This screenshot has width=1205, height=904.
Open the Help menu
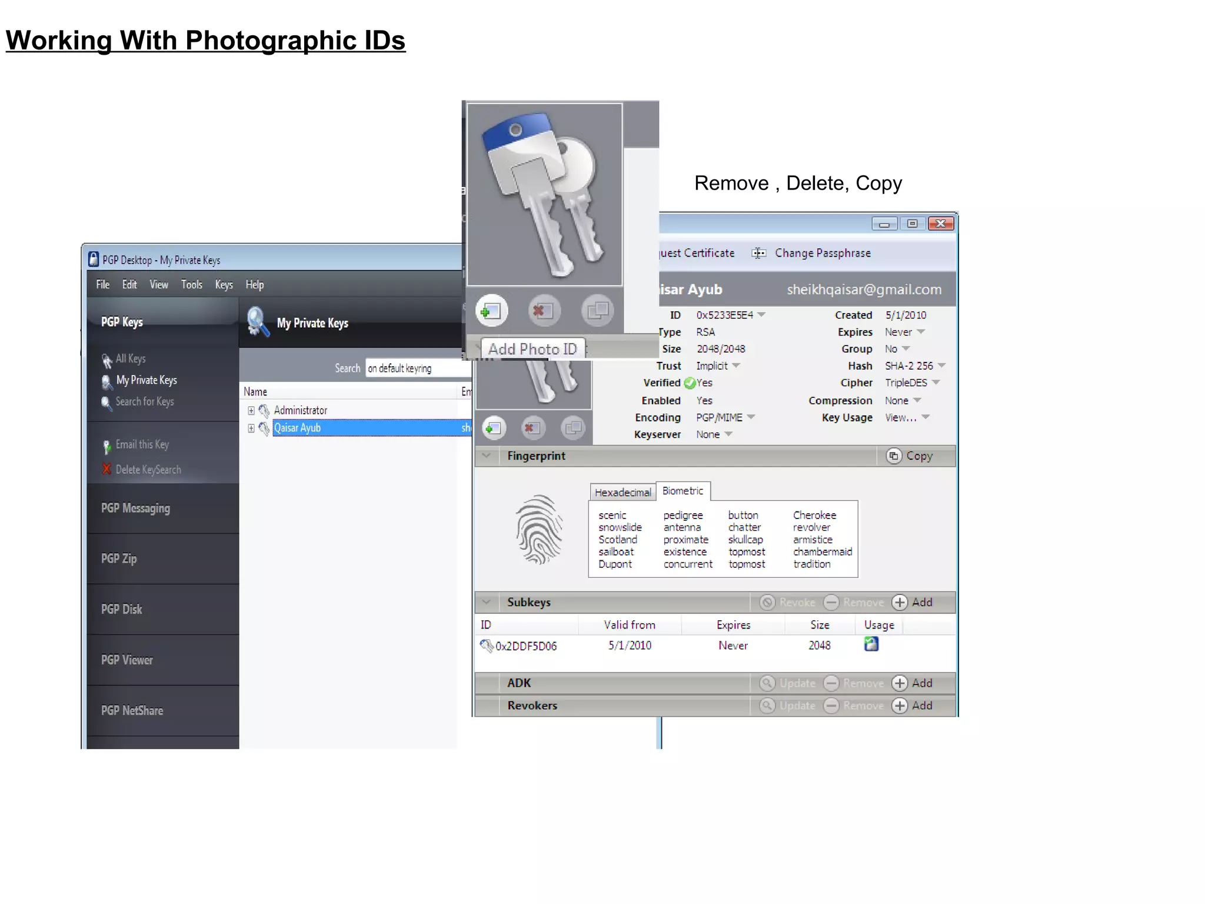(255, 284)
